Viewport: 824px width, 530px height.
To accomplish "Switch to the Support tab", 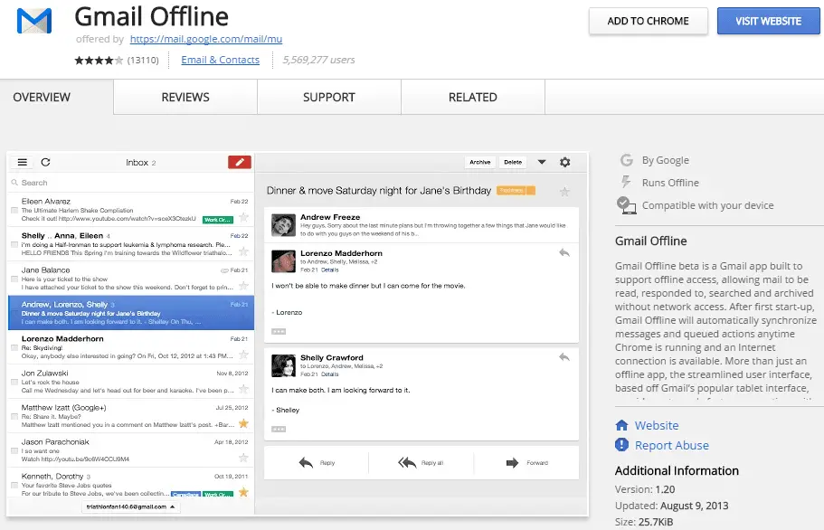I will coord(329,97).
